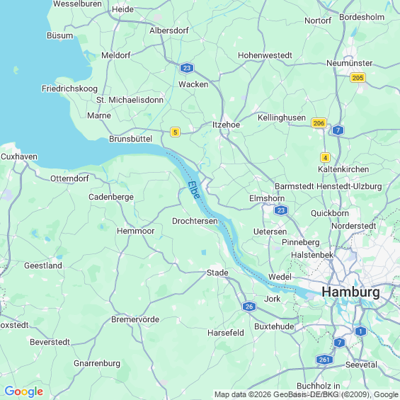
Task: Click the yellow B5 road marker
Action: pyautogui.click(x=175, y=132)
